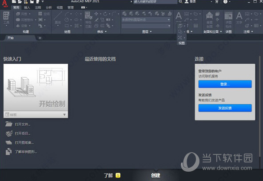Click the 打开文件... link
The image size is (263, 181).
click(x=23, y=124)
